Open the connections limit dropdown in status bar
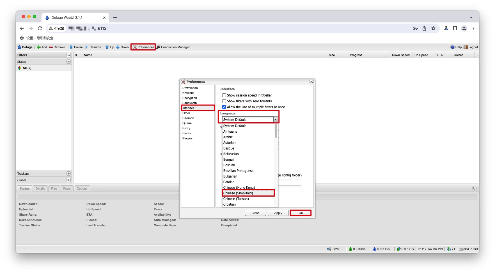The image size is (495, 274). [x=335, y=249]
